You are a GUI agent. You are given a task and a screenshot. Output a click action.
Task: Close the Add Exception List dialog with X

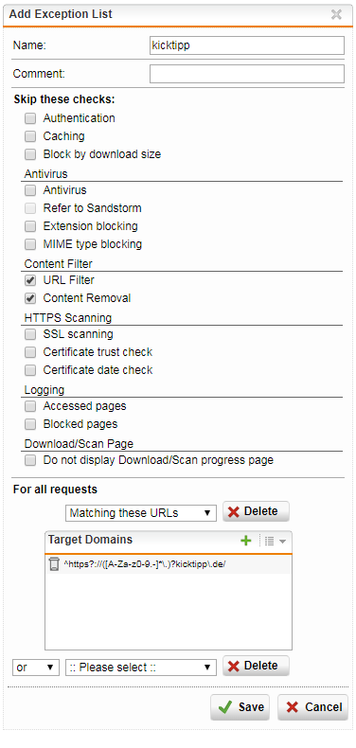pos(336,14)
